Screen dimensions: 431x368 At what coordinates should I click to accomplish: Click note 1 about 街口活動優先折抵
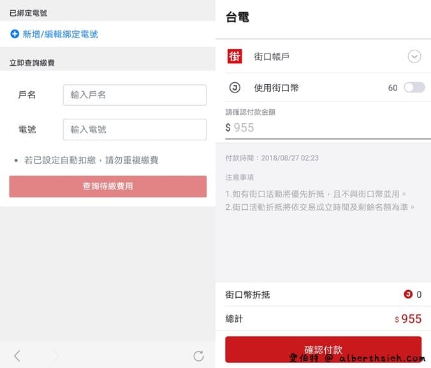coord(316,194)
